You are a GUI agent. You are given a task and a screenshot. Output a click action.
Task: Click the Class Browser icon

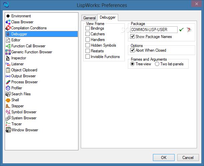tap(8, 22)
